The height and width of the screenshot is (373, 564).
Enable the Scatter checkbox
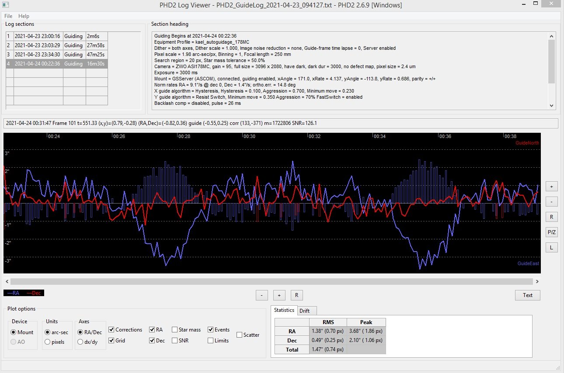coord(240,335)
